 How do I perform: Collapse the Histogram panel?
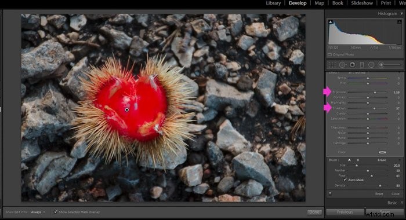click(402, 13)
